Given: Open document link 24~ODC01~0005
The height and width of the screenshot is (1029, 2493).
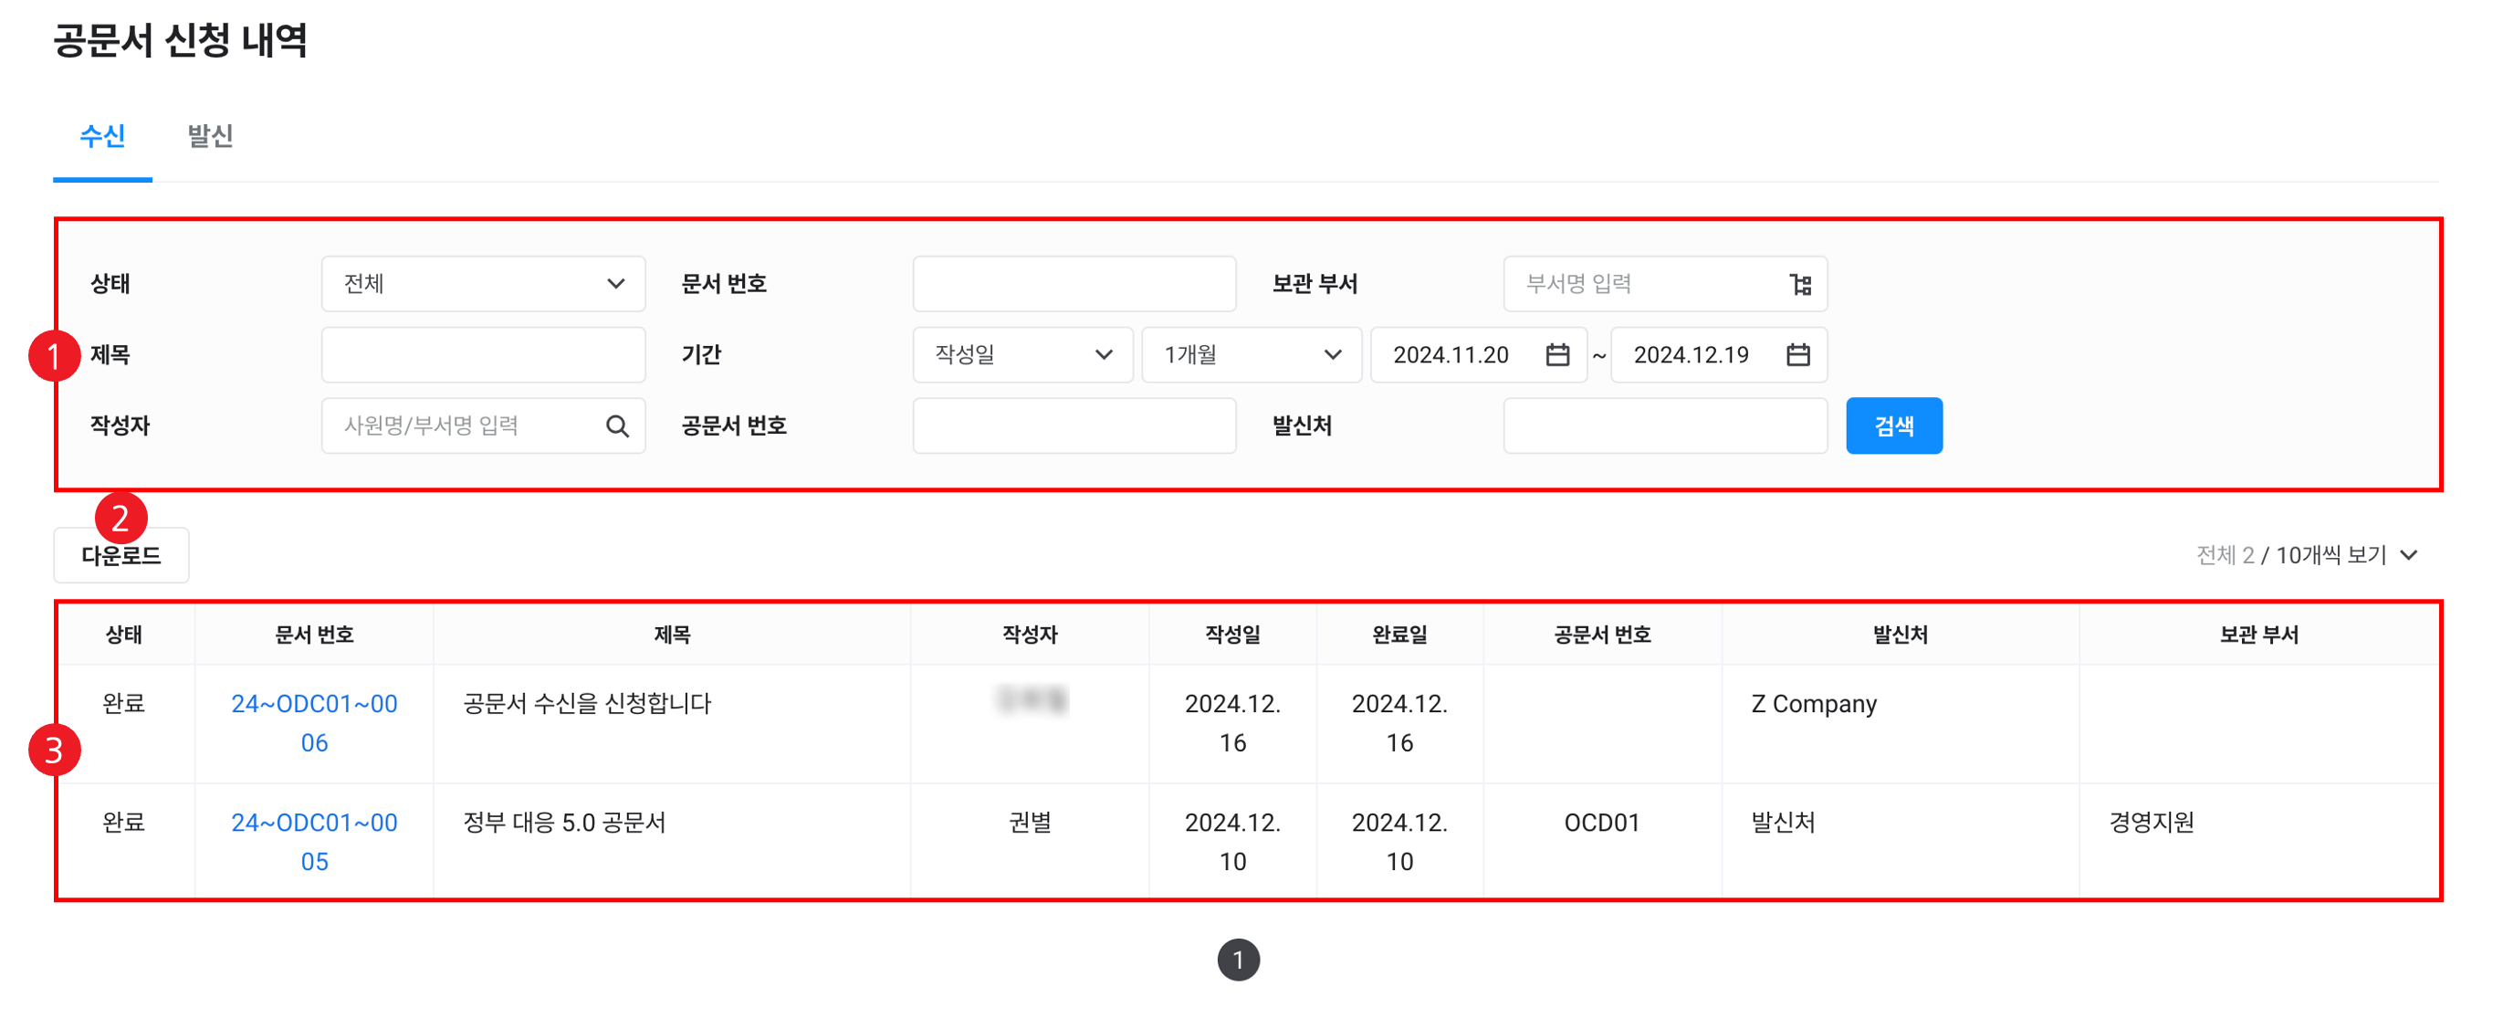Looking at the screenshot, I should pos(313,841).
